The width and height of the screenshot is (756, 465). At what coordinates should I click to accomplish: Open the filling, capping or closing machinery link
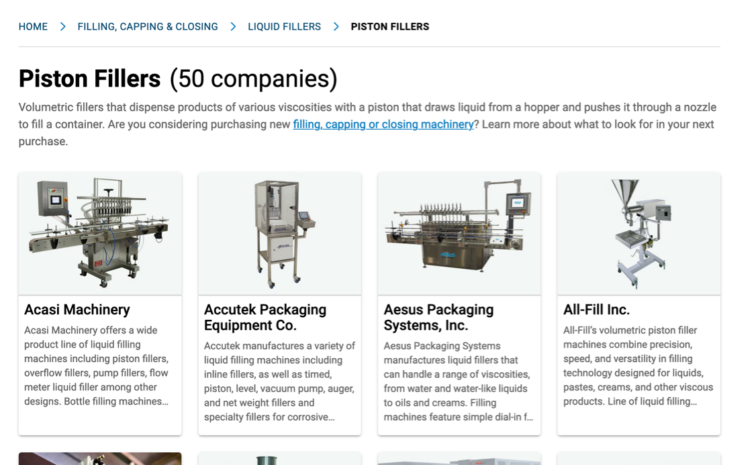[x=383, y=124]
